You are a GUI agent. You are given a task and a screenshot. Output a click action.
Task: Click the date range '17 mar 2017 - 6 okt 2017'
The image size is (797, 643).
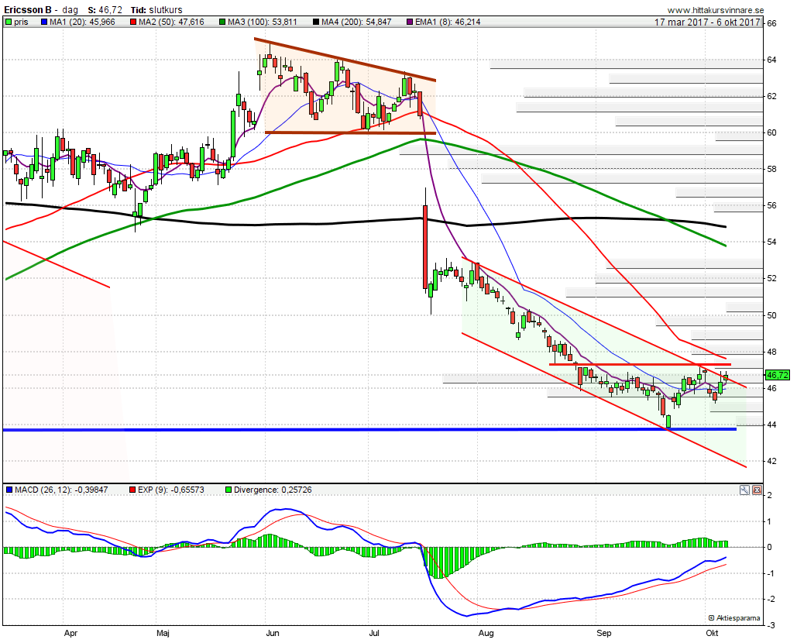tap(707, 22)
